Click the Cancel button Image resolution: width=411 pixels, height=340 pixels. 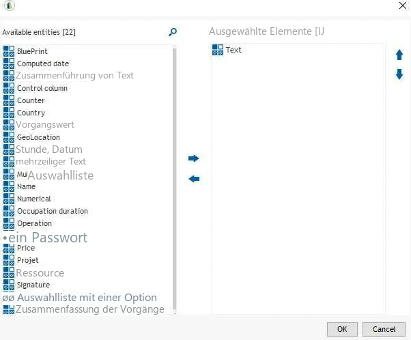click(x=384, y=329)
